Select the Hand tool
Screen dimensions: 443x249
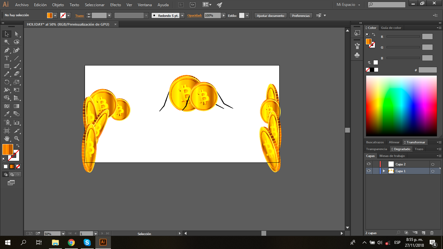6,138
